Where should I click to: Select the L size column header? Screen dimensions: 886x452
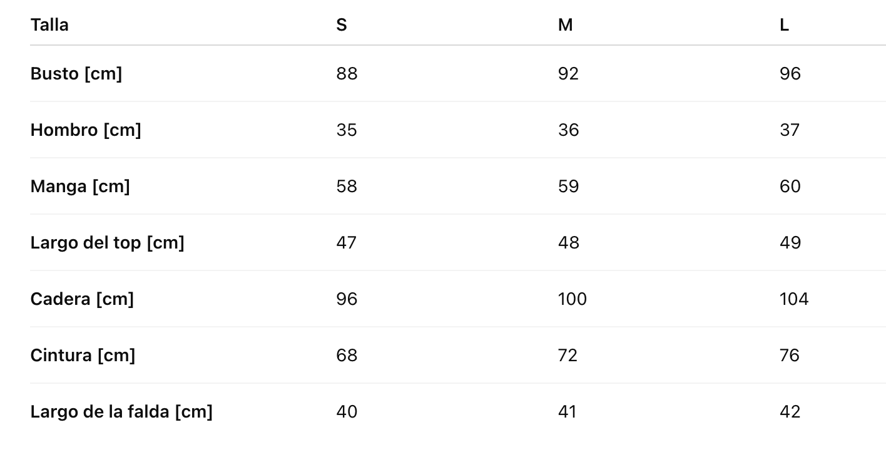coord(784,25)
